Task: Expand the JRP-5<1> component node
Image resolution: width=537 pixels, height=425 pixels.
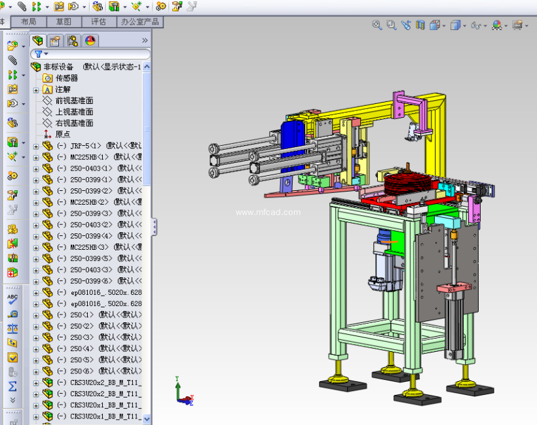Action: click(36, 146)
